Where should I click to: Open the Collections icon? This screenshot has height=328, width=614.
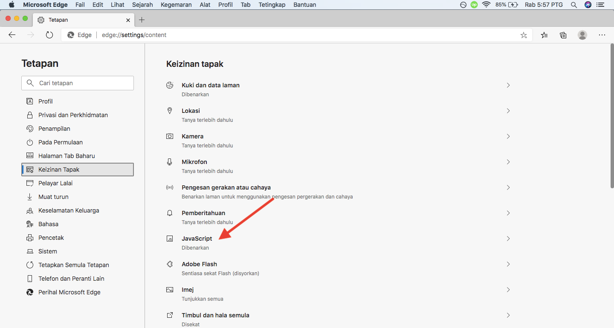coord(563,35)
